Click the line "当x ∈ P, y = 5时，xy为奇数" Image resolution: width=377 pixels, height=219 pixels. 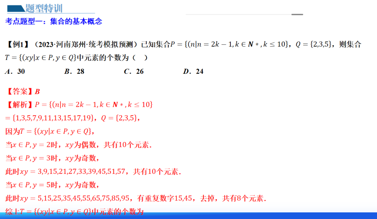(52, 185)
